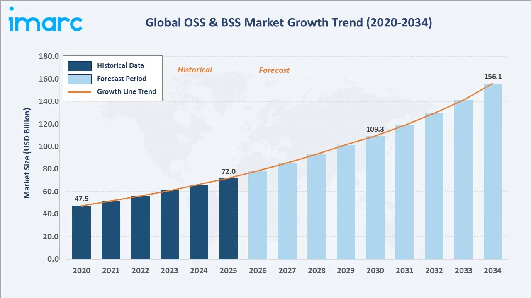Expand the Historical section label
Image resolution: width=531 pixels, height=298 pixels.
(x=195, y=70)
